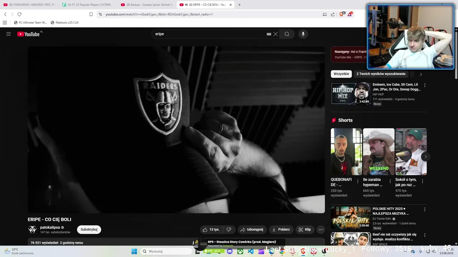
Task: Open the 'Ile zarabia hypeman' short
Action: pyautogui.click(x=379, y=152)
